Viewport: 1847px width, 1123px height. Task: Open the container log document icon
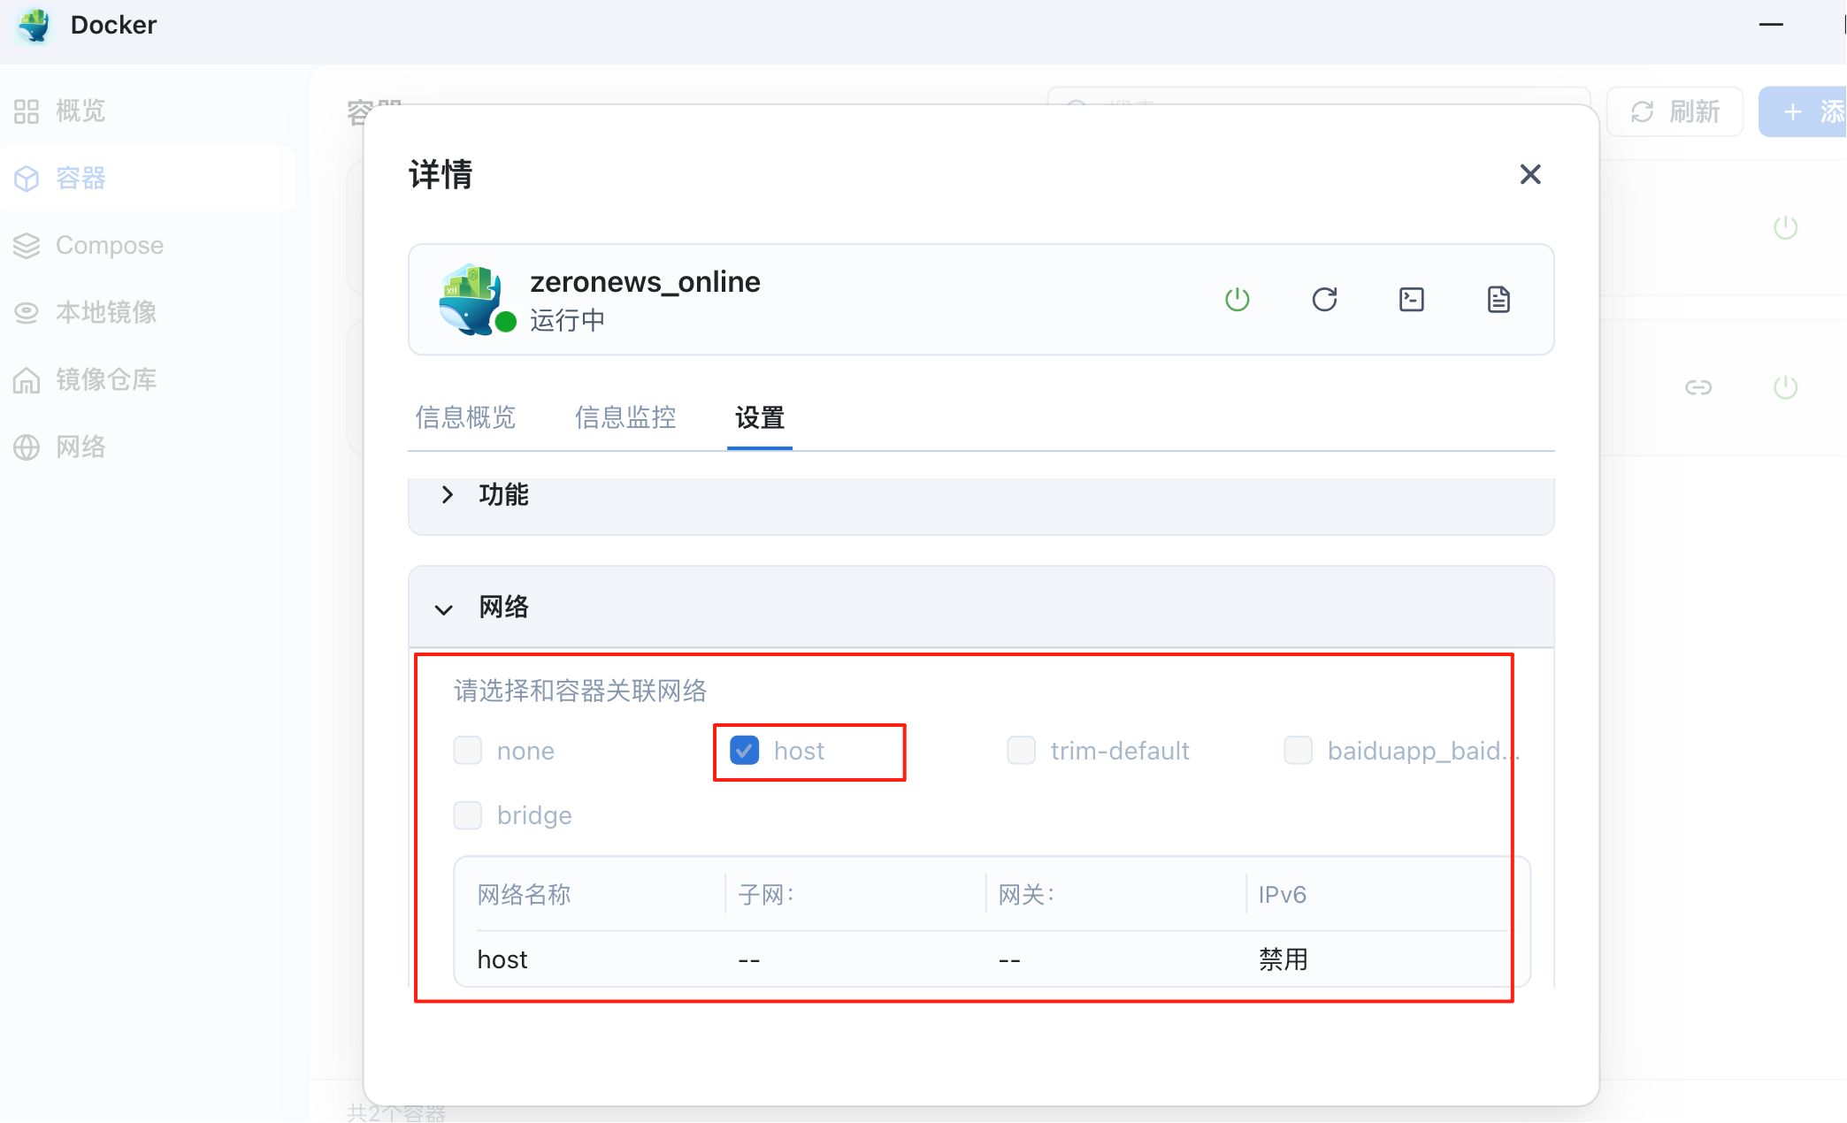1498,300
